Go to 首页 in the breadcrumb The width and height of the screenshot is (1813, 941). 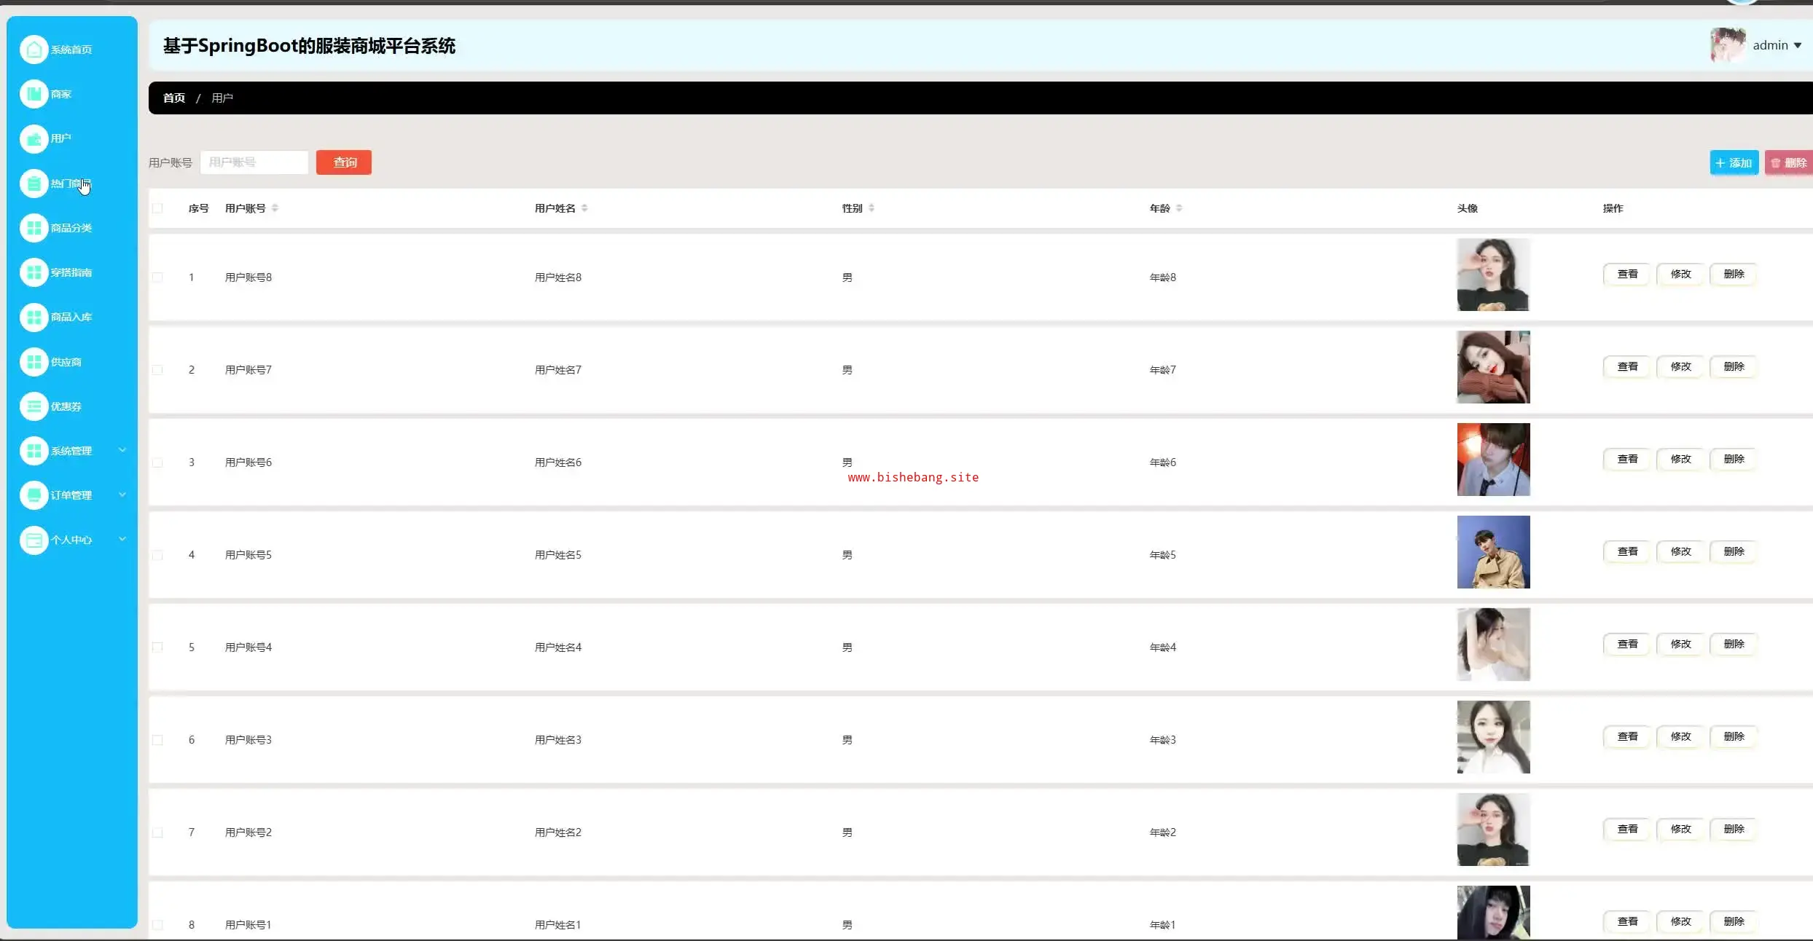(173, 98)
